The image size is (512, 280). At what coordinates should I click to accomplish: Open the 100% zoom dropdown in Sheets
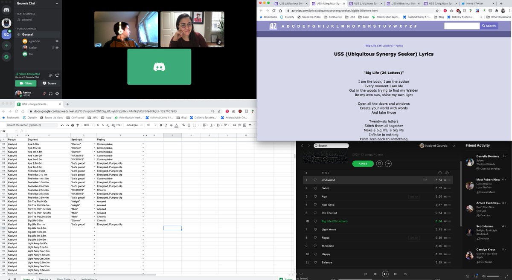(x=88, y=125)
